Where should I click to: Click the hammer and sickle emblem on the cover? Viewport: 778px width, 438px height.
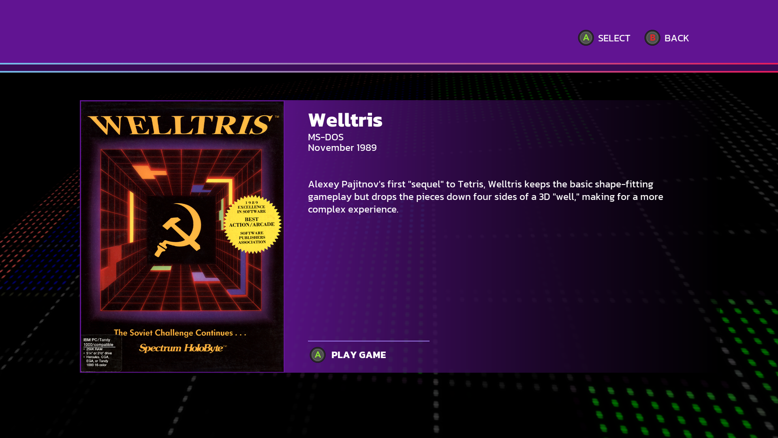(x=178, y=230)
